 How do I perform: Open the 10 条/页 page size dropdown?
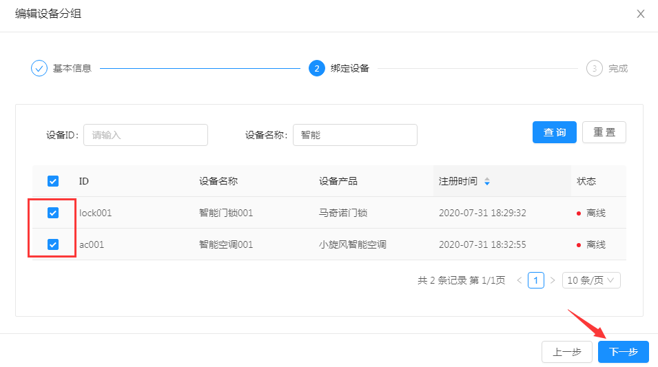click(x=592, y=280)
